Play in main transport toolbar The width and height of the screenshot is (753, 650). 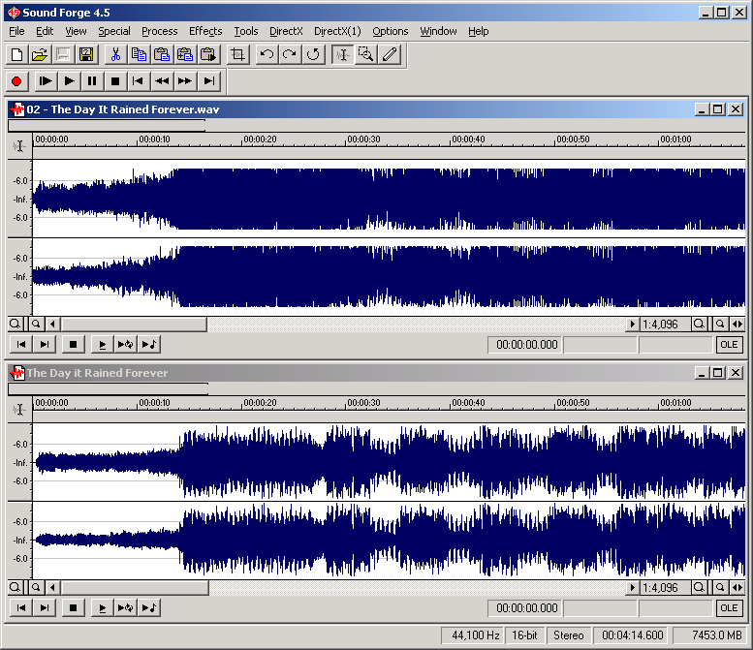[x=69, y=81]
